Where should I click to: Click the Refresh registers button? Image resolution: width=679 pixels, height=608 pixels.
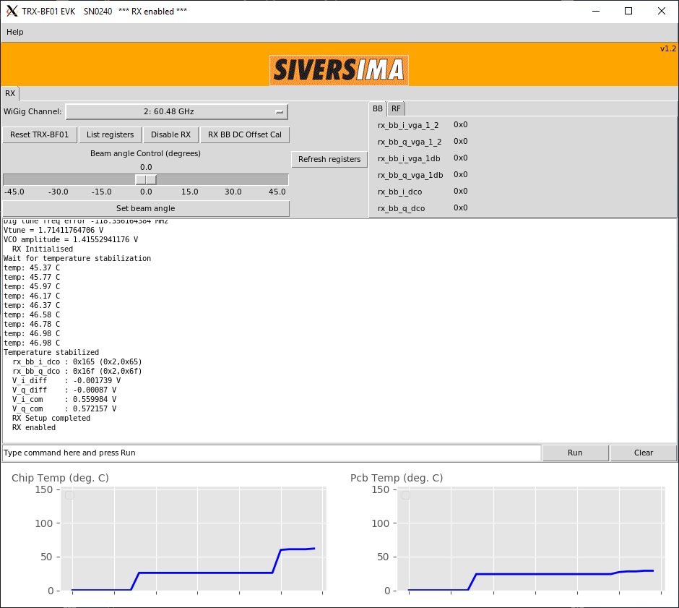click(x=329, y=159)
